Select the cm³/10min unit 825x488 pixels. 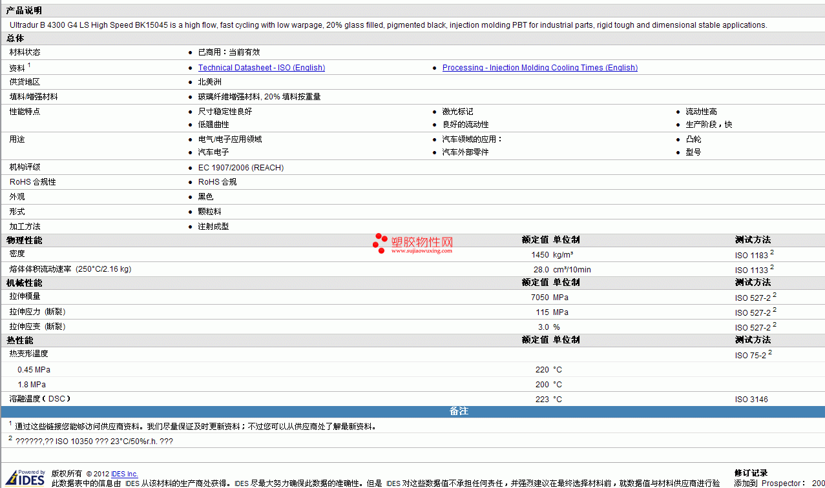coord(572,270)
